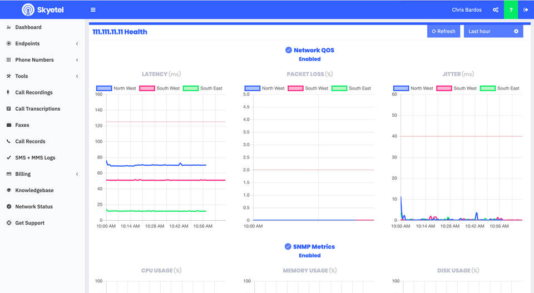Go to Network Status page

tap(33, 207)
